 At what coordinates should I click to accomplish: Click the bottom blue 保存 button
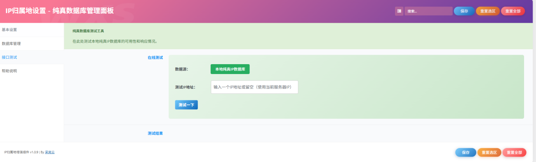pyautogui.click(x=465, y=153)
